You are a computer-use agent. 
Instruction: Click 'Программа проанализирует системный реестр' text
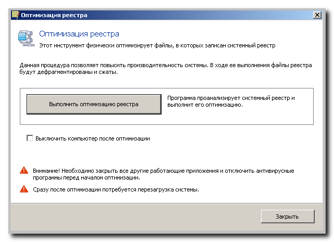click(231, 98)
